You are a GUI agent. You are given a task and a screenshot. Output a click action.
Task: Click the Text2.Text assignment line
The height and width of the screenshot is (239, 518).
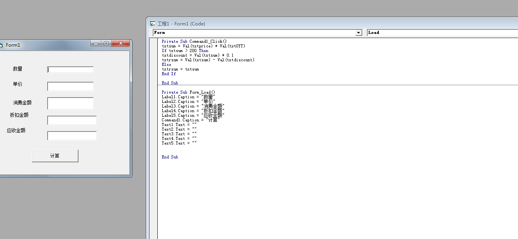179,129
